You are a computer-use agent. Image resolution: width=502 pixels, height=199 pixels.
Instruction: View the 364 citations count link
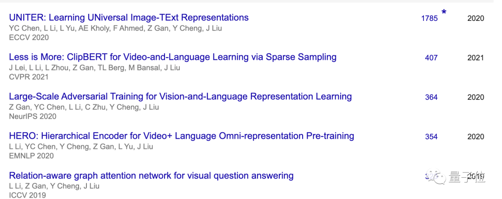[431, 97]
